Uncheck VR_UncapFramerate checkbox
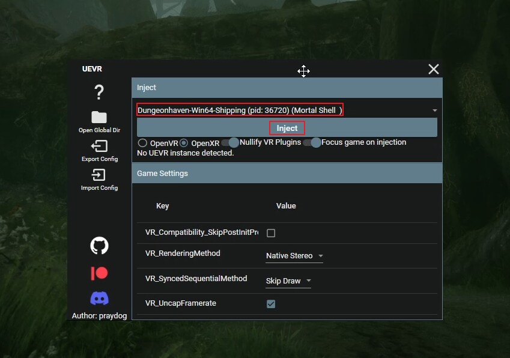The width and height of the screenshot is (510, 358). tap(271, 304)
